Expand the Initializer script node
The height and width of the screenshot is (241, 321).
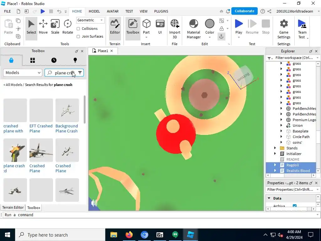click(275, 154)
